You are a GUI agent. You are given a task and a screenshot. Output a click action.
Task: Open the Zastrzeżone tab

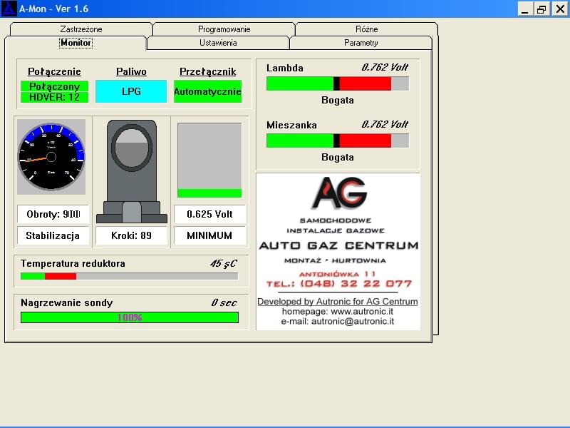tap(81, 29)
